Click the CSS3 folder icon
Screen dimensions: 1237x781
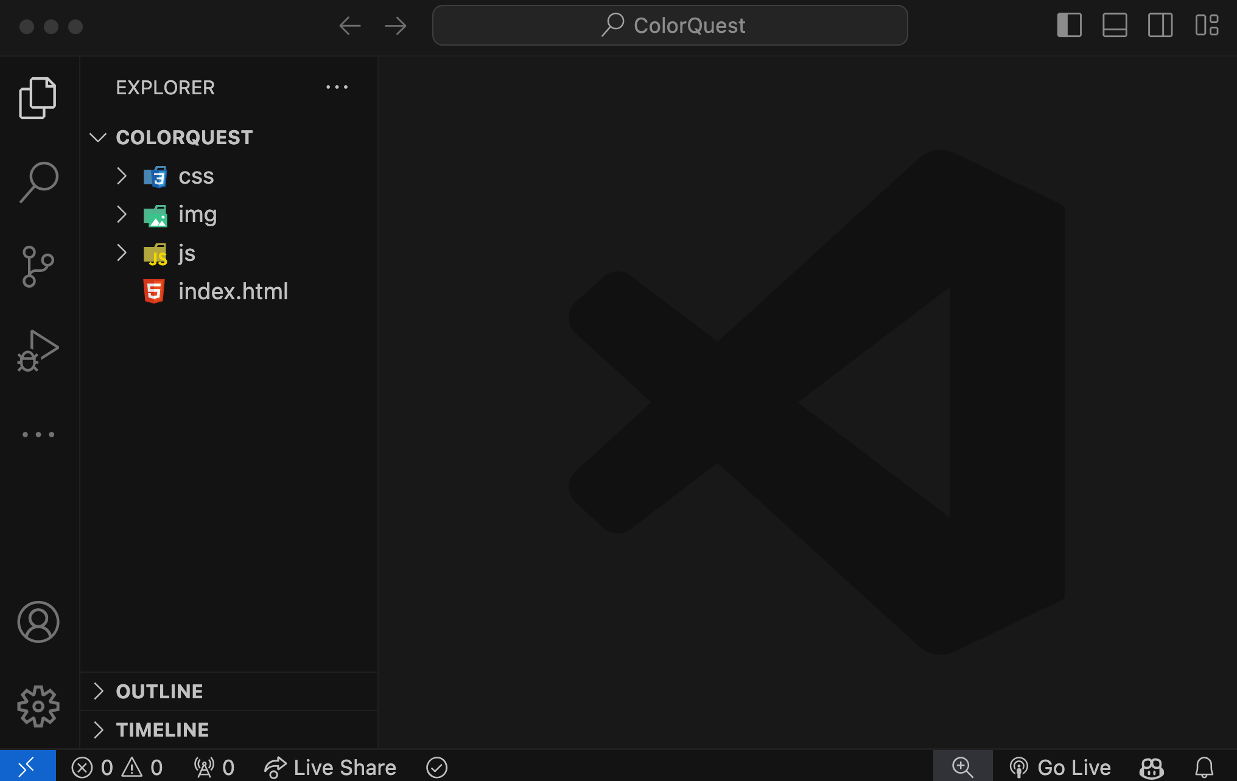click(155, 176)
